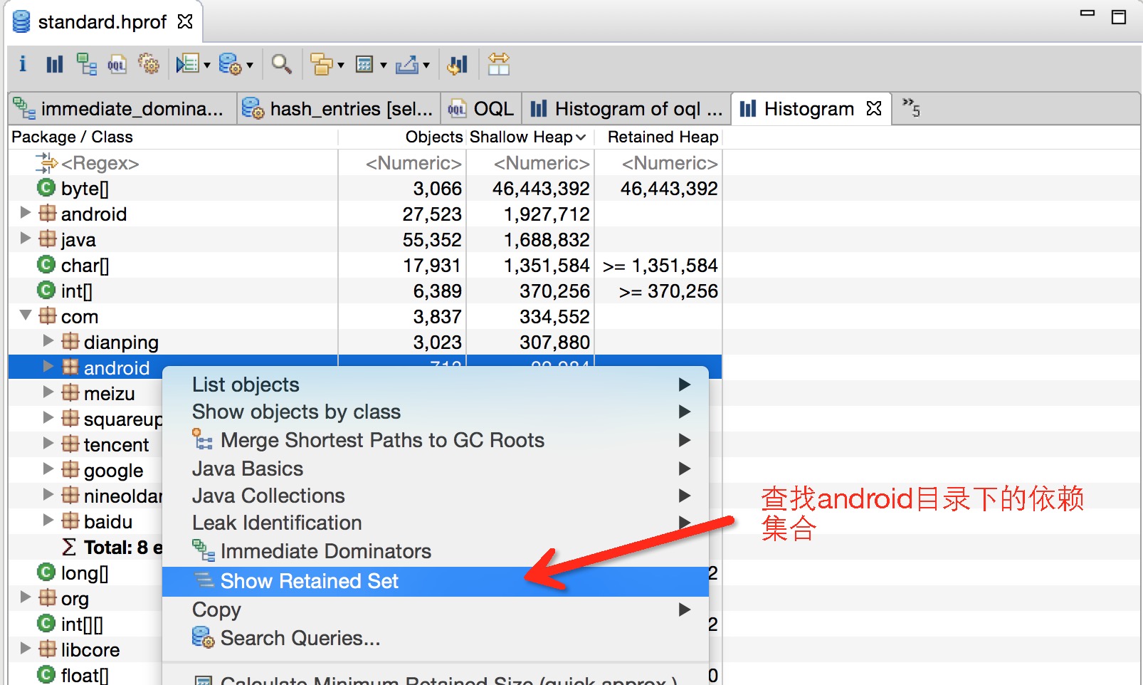Viewport: 1143px width, 685px height.
Task: Open the heap dump overview info icon
Action: [22, 64]
